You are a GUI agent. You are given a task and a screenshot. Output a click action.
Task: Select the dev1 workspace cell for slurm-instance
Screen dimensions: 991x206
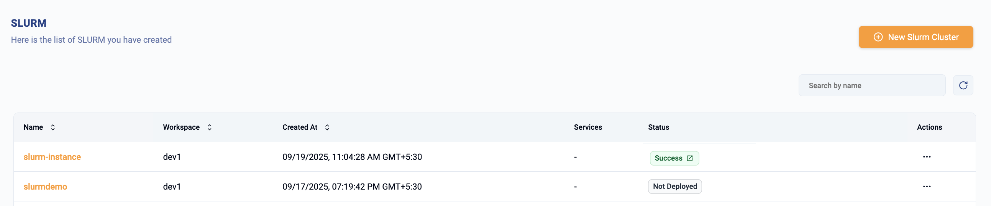pyautogui.click(x=172, y=157)
